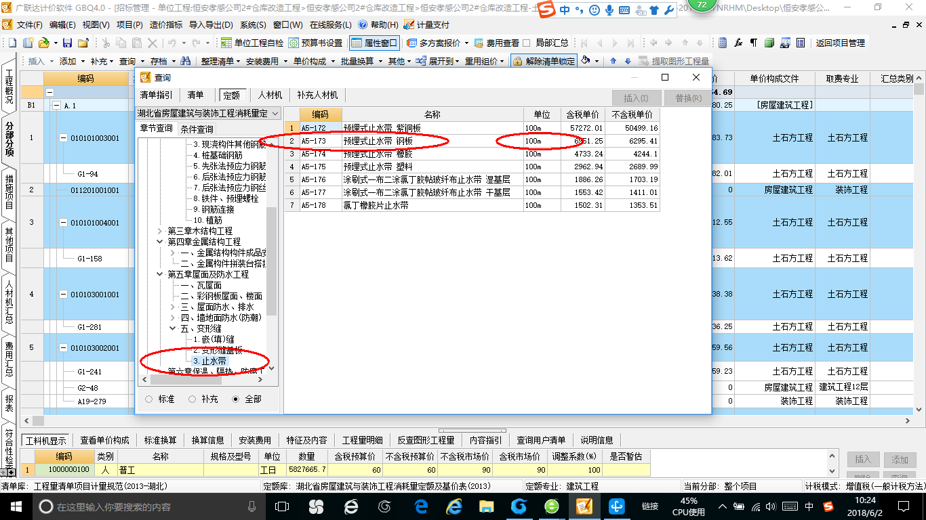Click the paint bucket fill color icon
Viewport: 926px width, 520px height.
[586, 61]
